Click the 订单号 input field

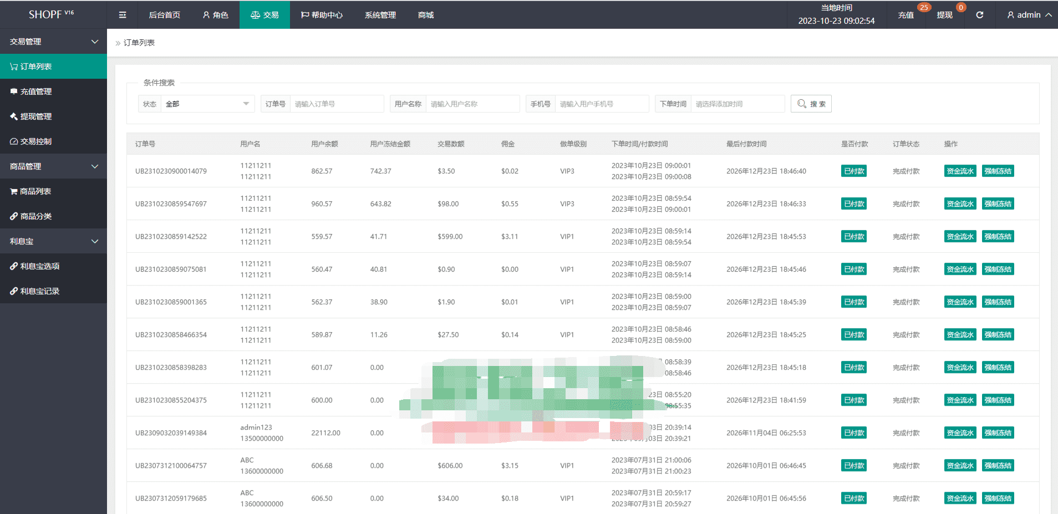(337, 104)
